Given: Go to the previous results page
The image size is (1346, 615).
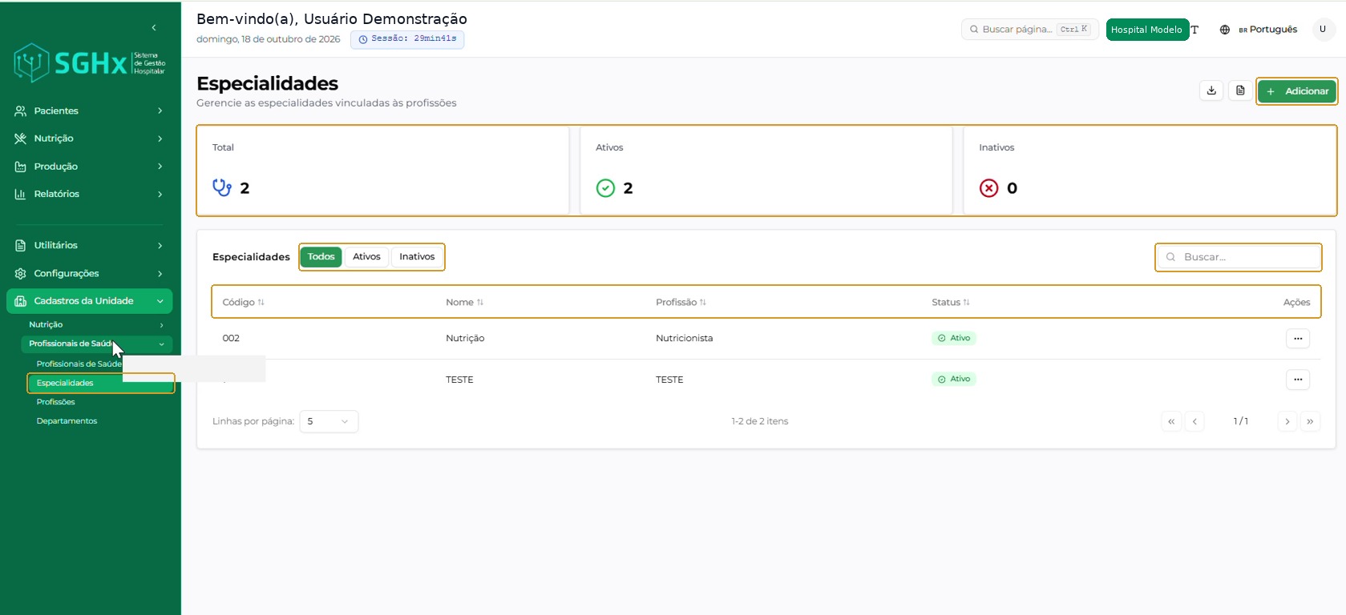Looking at the screenshot, I should click(x=1194, y=421).
